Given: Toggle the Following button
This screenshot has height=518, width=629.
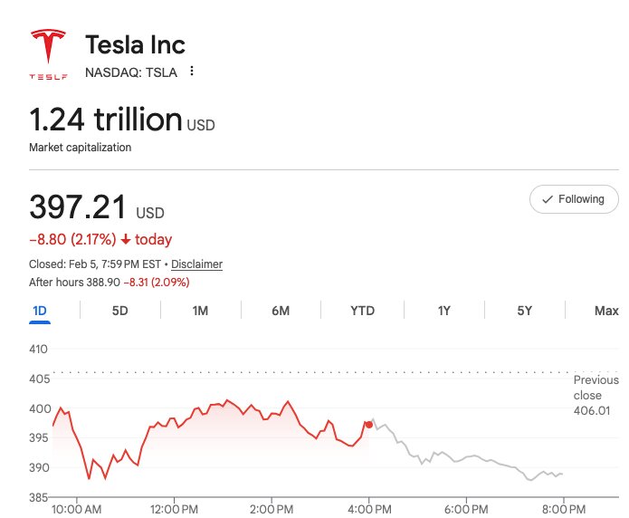Looking at the screenshot, I should pyautogui.click(x=573, y=199).
